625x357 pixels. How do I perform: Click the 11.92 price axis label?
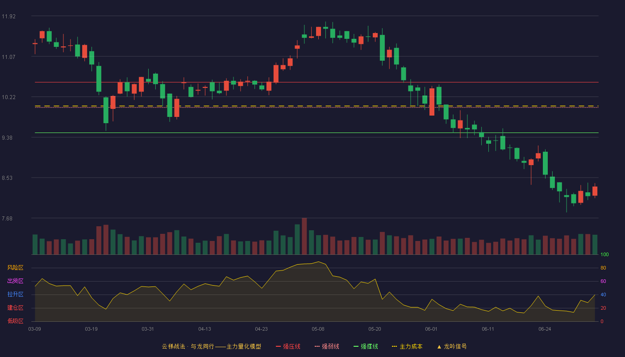point(8,17)
